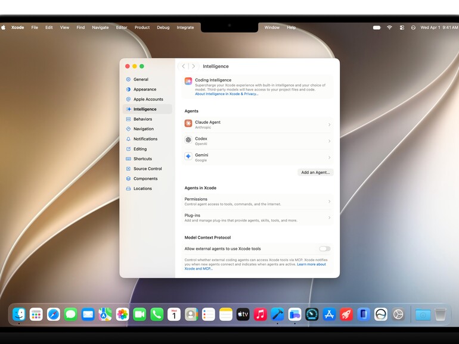Open Reminders from the Dock
This screenshot has height=344, width=459.
[x=209, y=314]
